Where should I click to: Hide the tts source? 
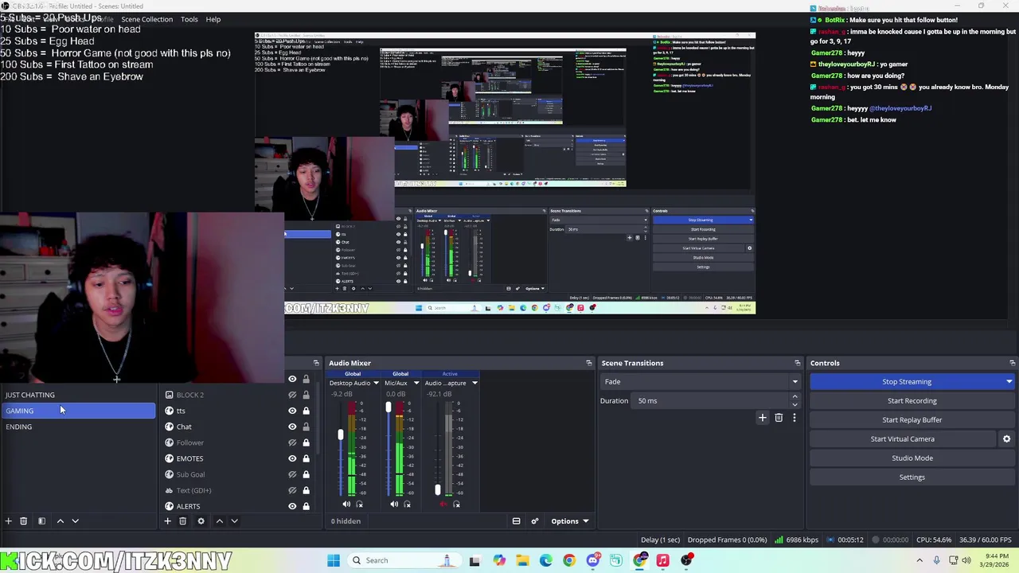[292, 411]
